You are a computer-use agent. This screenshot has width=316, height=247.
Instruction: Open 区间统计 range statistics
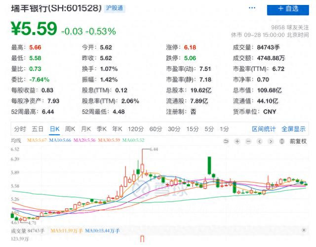pos(264,129)
